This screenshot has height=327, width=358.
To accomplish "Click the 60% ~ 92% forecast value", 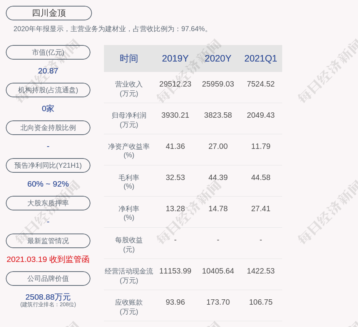I will coord(48,184).
